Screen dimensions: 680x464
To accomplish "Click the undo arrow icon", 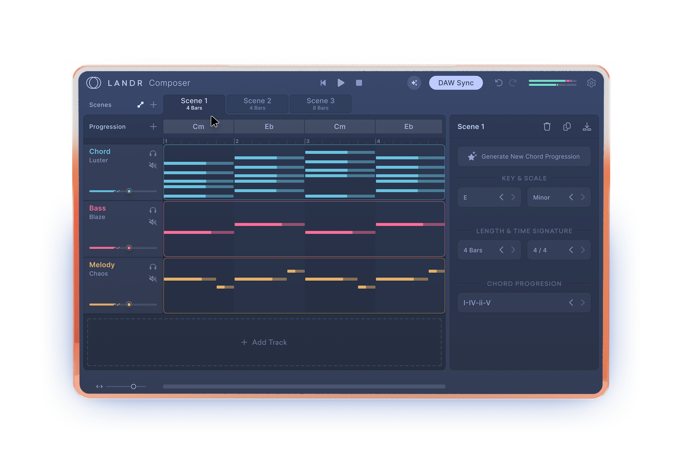I will (x=499, y=83).
